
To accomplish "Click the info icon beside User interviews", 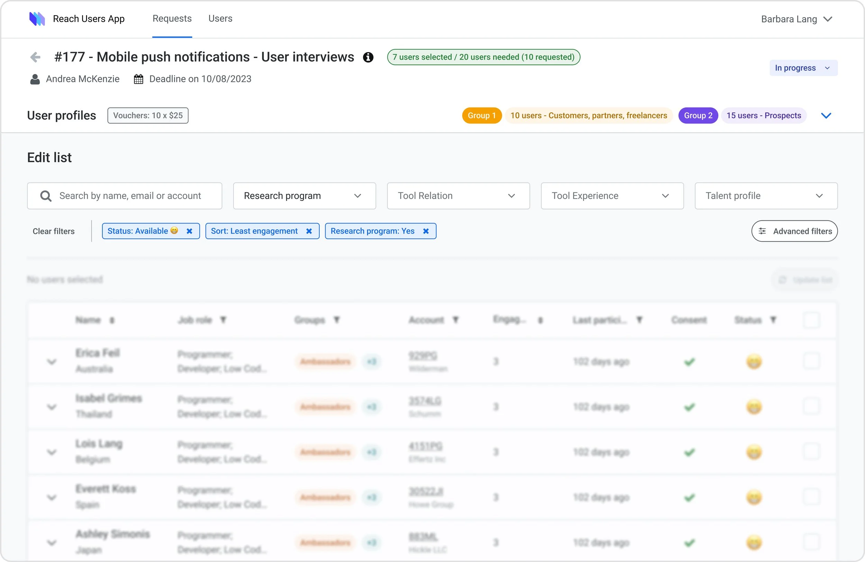I will (368, 57).
